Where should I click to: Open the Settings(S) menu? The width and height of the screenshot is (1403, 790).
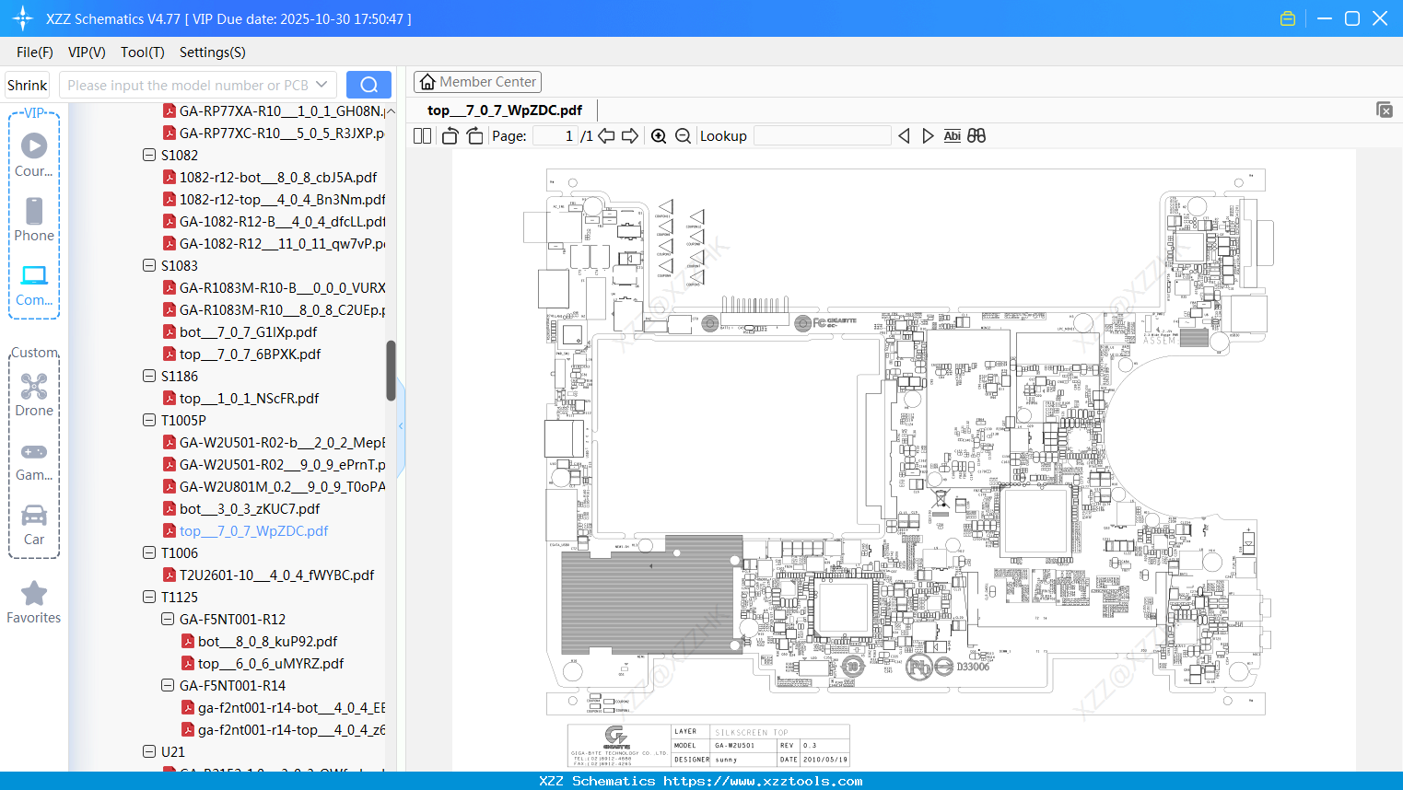pyautogui.click(x=213, y=52)
